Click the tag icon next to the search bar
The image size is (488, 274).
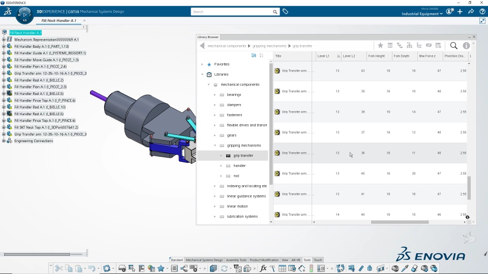(285, 12)
